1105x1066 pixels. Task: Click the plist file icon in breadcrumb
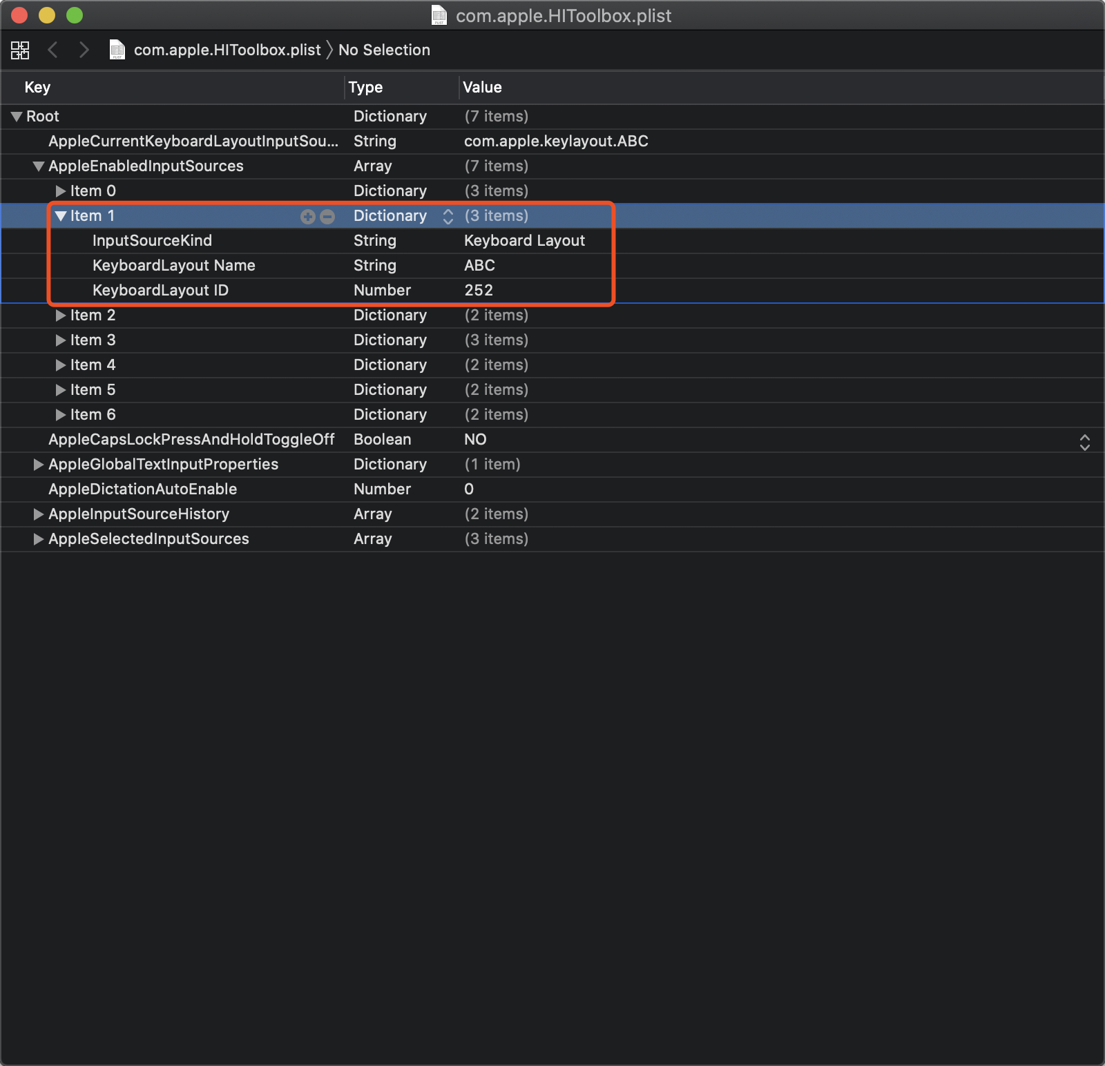tap(117, 50)
